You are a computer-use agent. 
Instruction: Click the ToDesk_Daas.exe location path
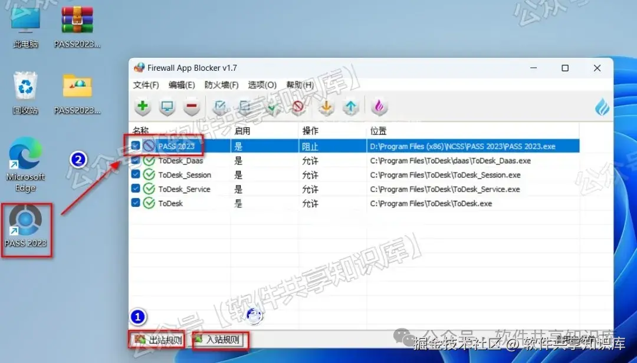tap(451, 161)
